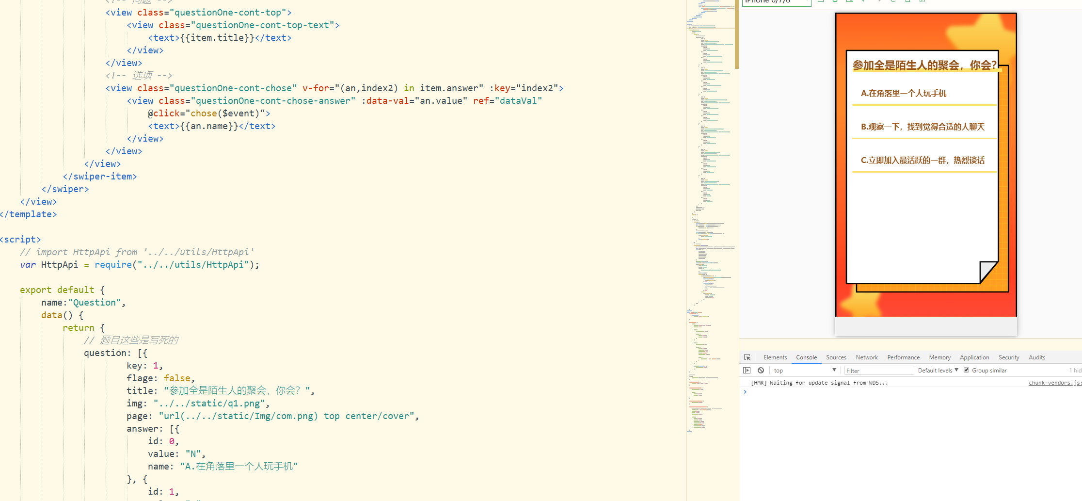Click the editor's vertical scrollbar thumb
Image resolution: width=1082 pixels, height=501 pixels.
[736, 34]
